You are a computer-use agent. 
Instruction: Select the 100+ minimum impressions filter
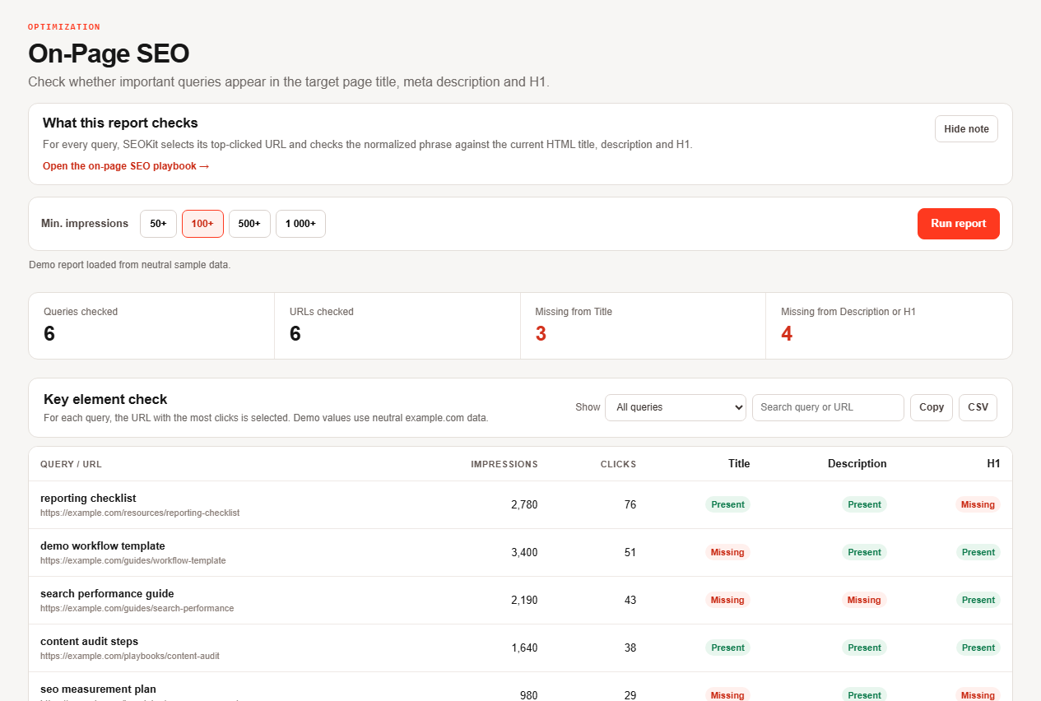tap(202, 224)
